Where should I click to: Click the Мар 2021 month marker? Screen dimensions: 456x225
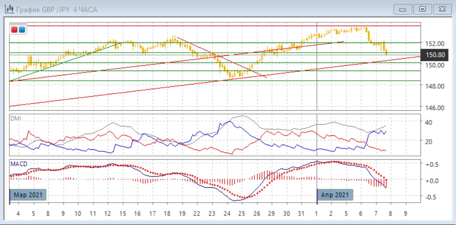28,195
